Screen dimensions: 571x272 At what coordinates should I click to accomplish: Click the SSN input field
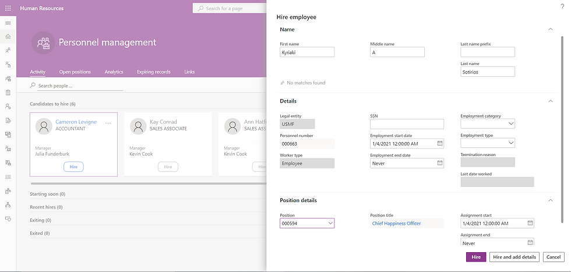pyautogui.click(x=407, y=124)
